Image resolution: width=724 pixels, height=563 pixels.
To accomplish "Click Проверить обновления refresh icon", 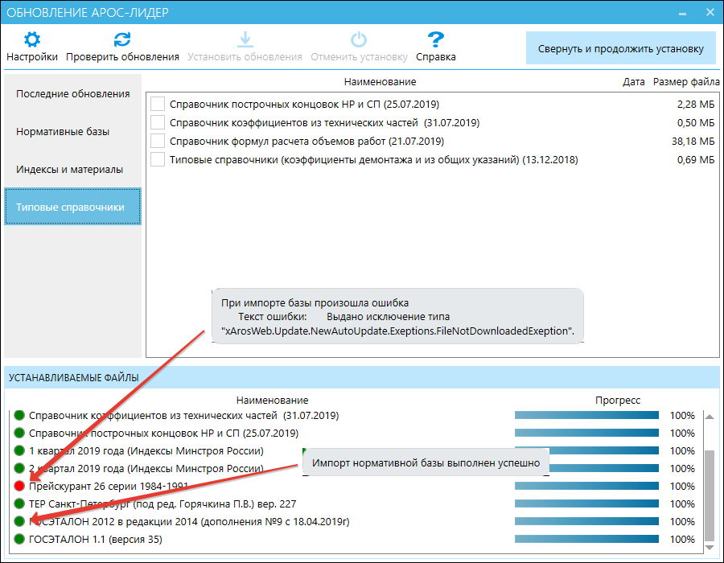I will (122, 39).
